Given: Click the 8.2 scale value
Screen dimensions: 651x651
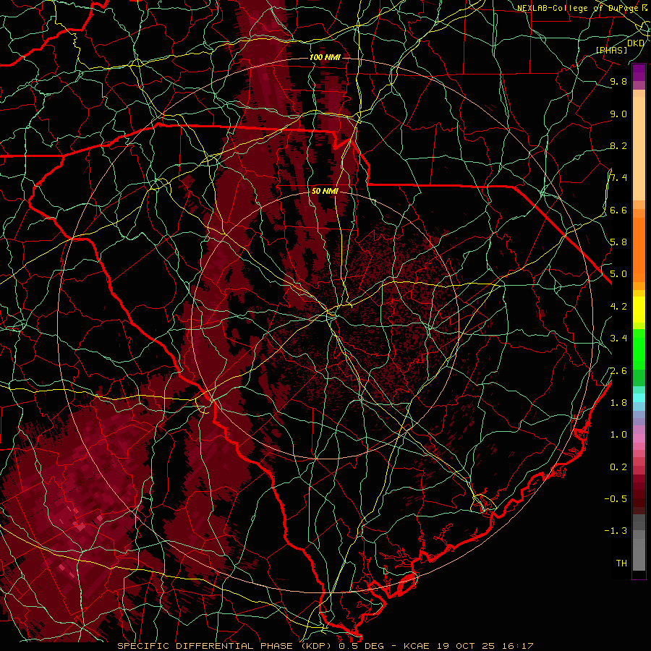Looking at the screenshot, I should [618, 145].
